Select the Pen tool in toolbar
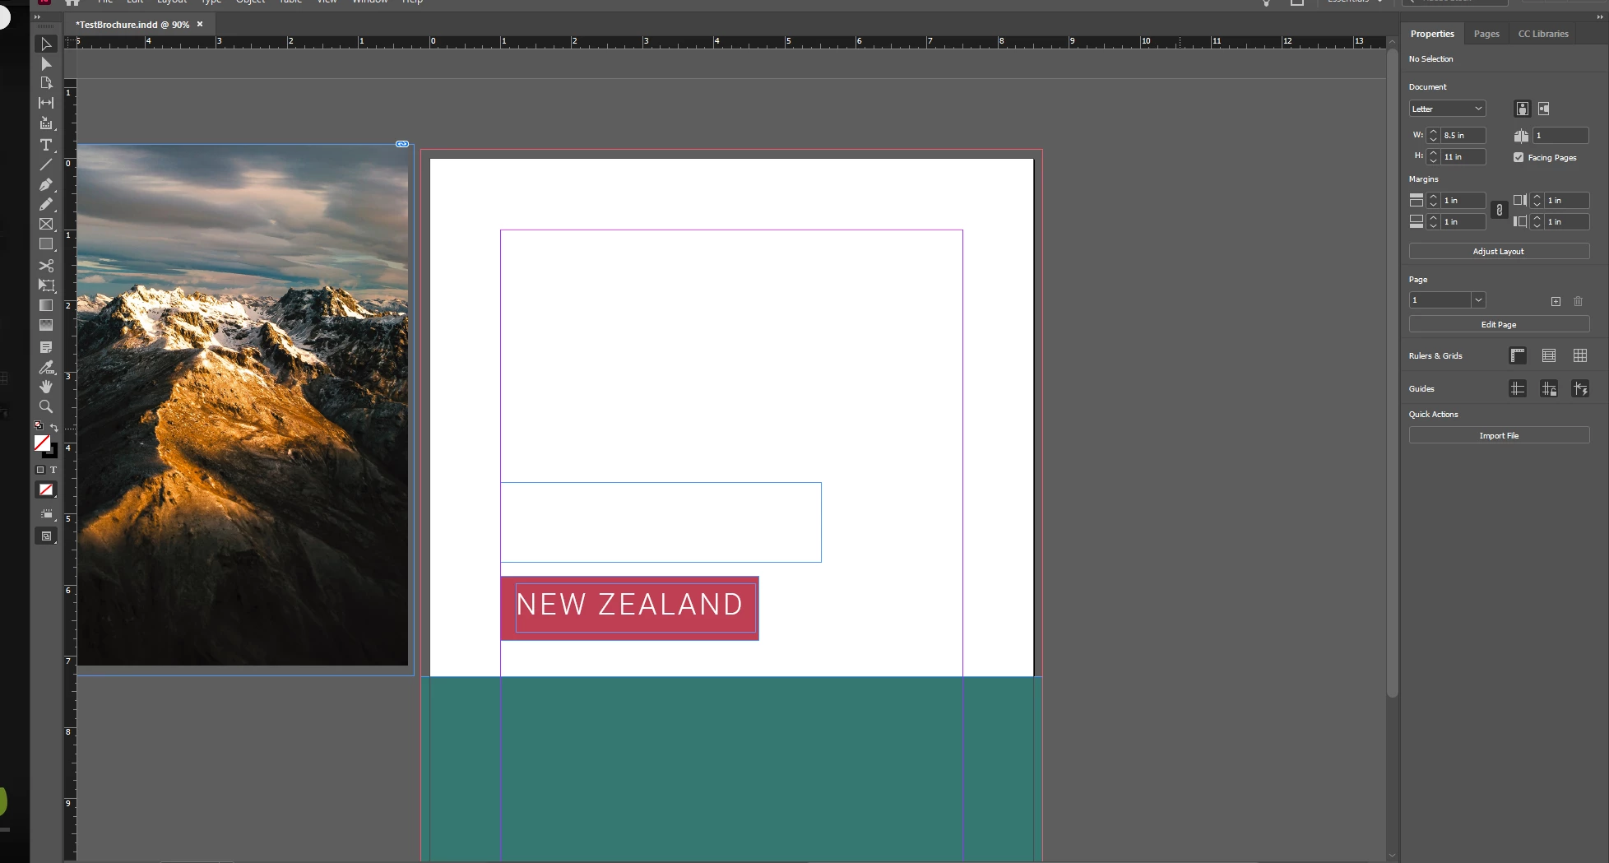 click(46, 185)
